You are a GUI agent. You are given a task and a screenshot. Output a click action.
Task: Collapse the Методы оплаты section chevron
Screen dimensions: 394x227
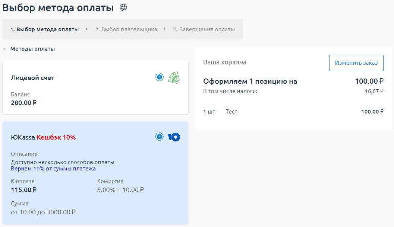pos(4,49)
